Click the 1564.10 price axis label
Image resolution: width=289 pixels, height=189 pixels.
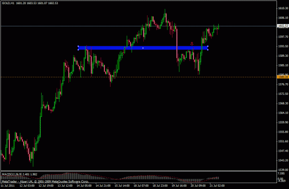pyautogui.click(x=283, y=113)
